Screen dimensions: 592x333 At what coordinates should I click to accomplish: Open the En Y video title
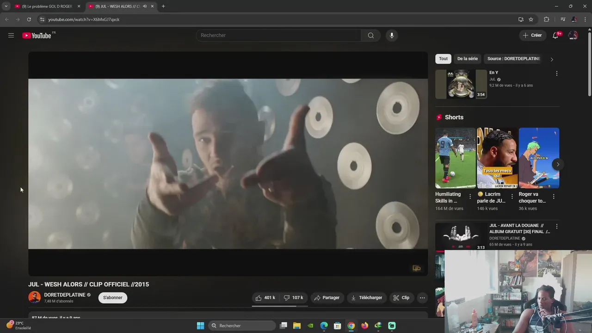coord(493,73)
